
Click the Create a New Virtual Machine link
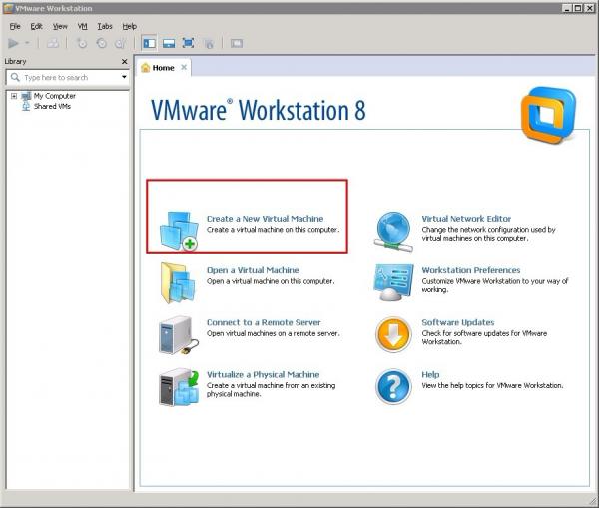pyautogui.click(x=266, y=219)
